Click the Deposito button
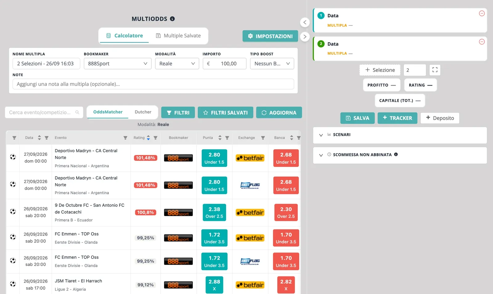Image resolution: width=493 pixels, height=294 pixels. (440, 118)
